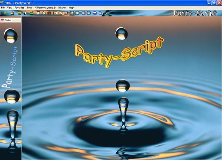Screen dimensions: 222x160
Task: Open the Tools menu
Action: click(x=29, y=8)
